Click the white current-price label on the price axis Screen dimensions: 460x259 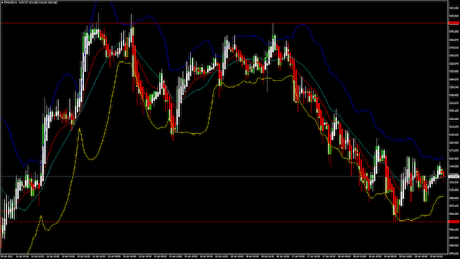tap(454, 176)
